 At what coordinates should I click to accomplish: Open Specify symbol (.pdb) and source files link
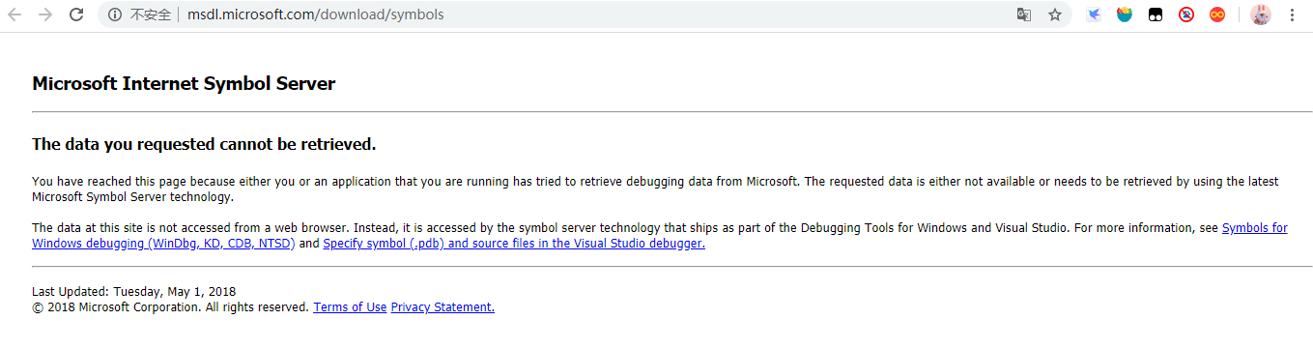(x=514, y=244)
